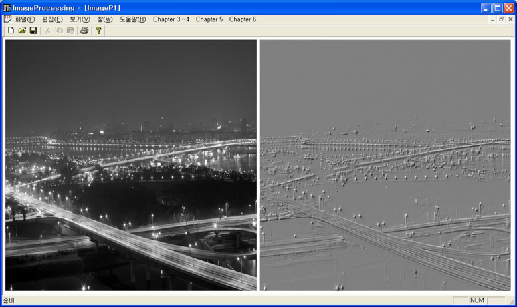Maximize the ImageProcessing main window

(497, 8)
